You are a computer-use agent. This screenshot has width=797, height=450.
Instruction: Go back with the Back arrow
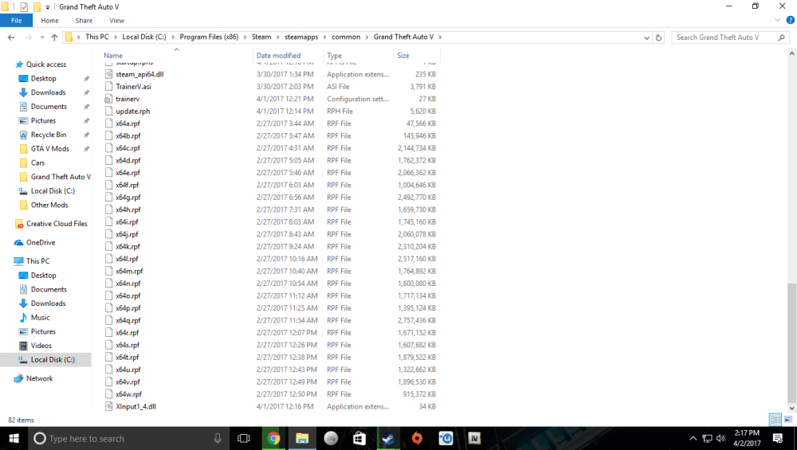pyautogui.click(x=11, y=37)
